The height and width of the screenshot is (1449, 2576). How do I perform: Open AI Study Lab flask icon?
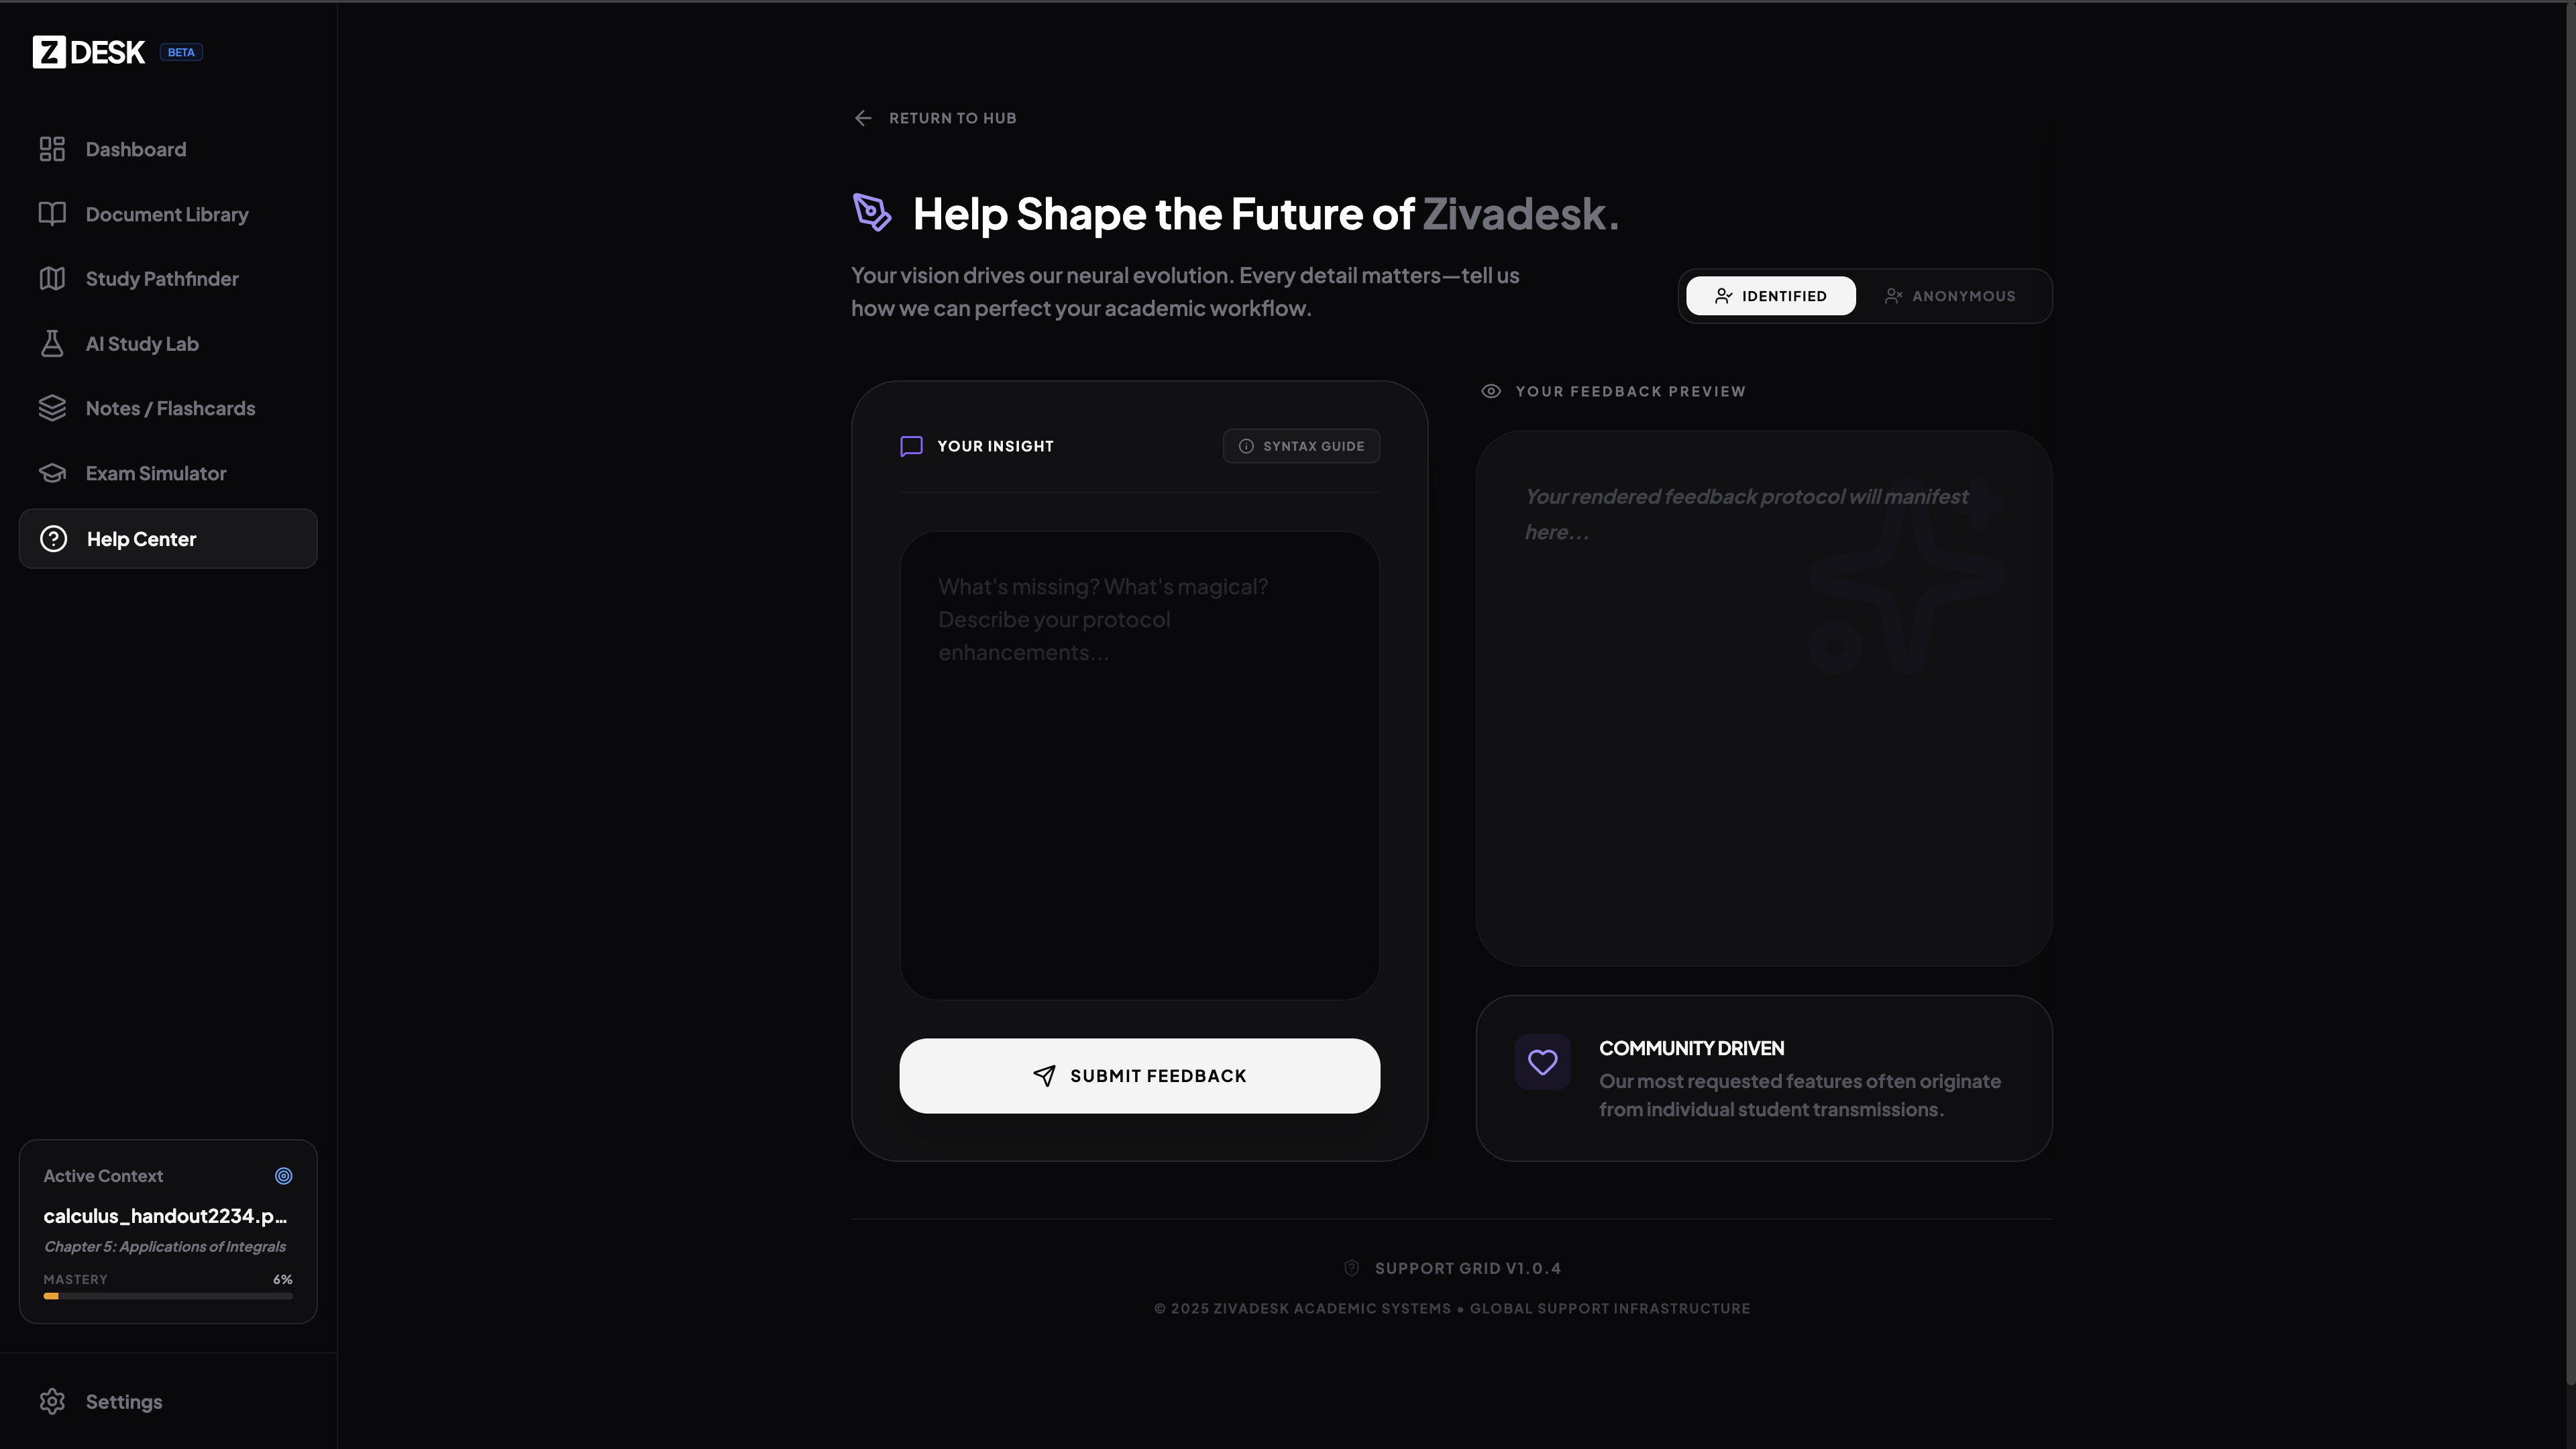tap(52, 343)
